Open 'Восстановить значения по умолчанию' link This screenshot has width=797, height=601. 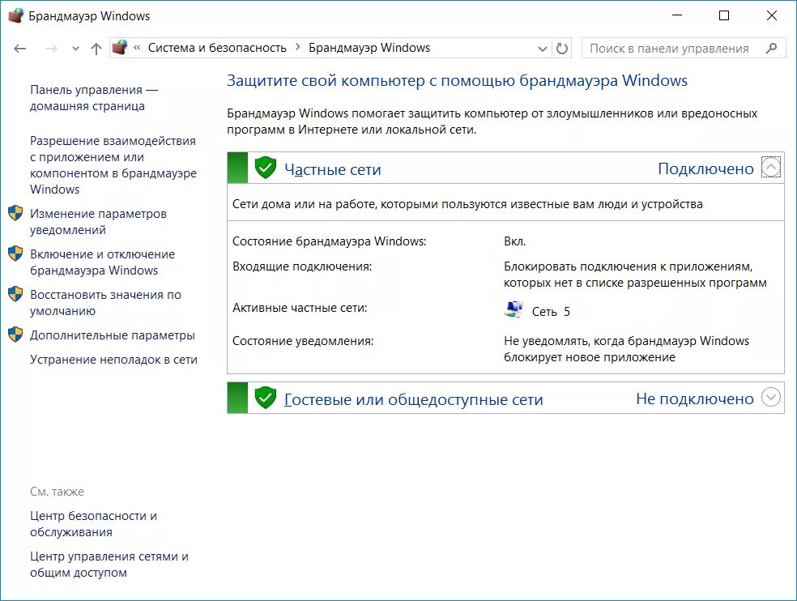(105, 303)
